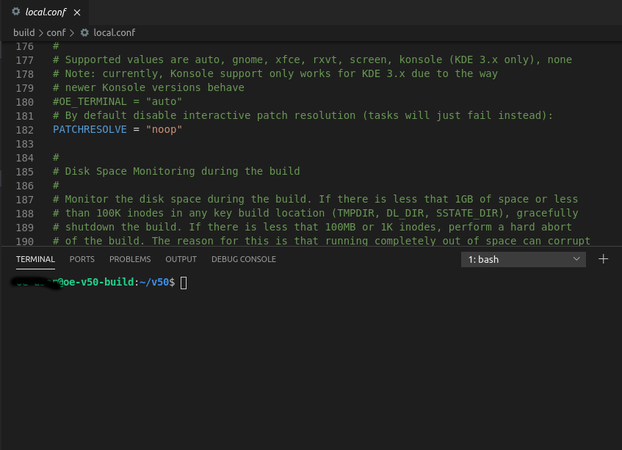Select line number 185 in the gutter
This screenshot has height=450, width=622.
(x=24, y=171)
